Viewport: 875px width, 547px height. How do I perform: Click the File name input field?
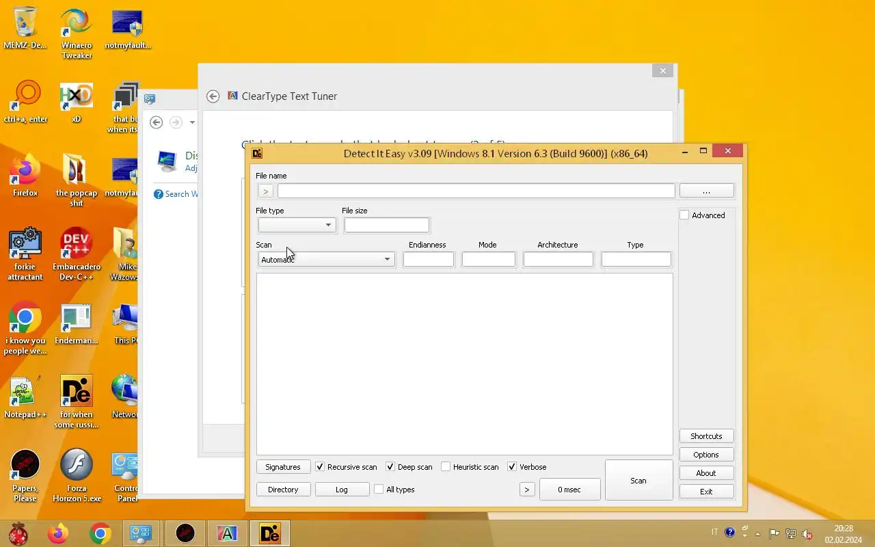point(476,191)
